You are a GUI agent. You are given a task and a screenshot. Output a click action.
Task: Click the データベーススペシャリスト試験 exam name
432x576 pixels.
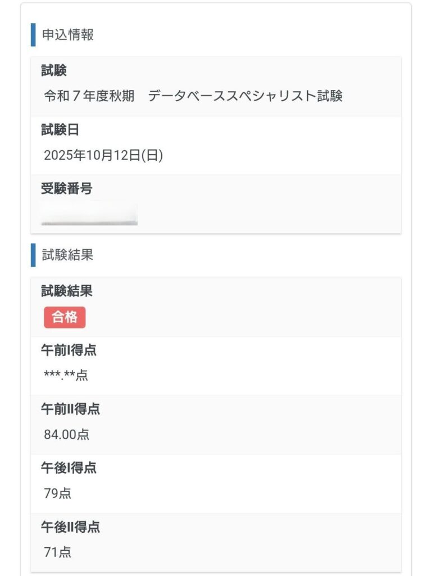tap(245, 96)
